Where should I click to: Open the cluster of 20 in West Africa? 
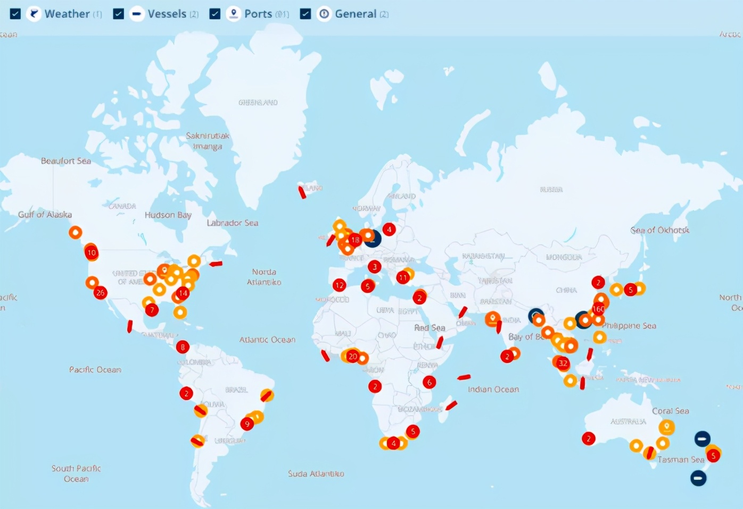[352, 357]
